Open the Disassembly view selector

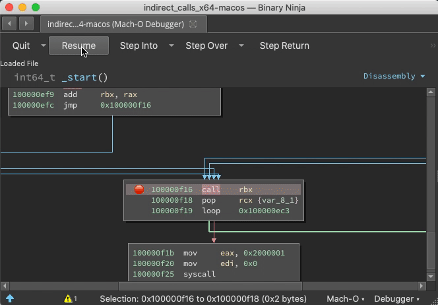[394, 76]
